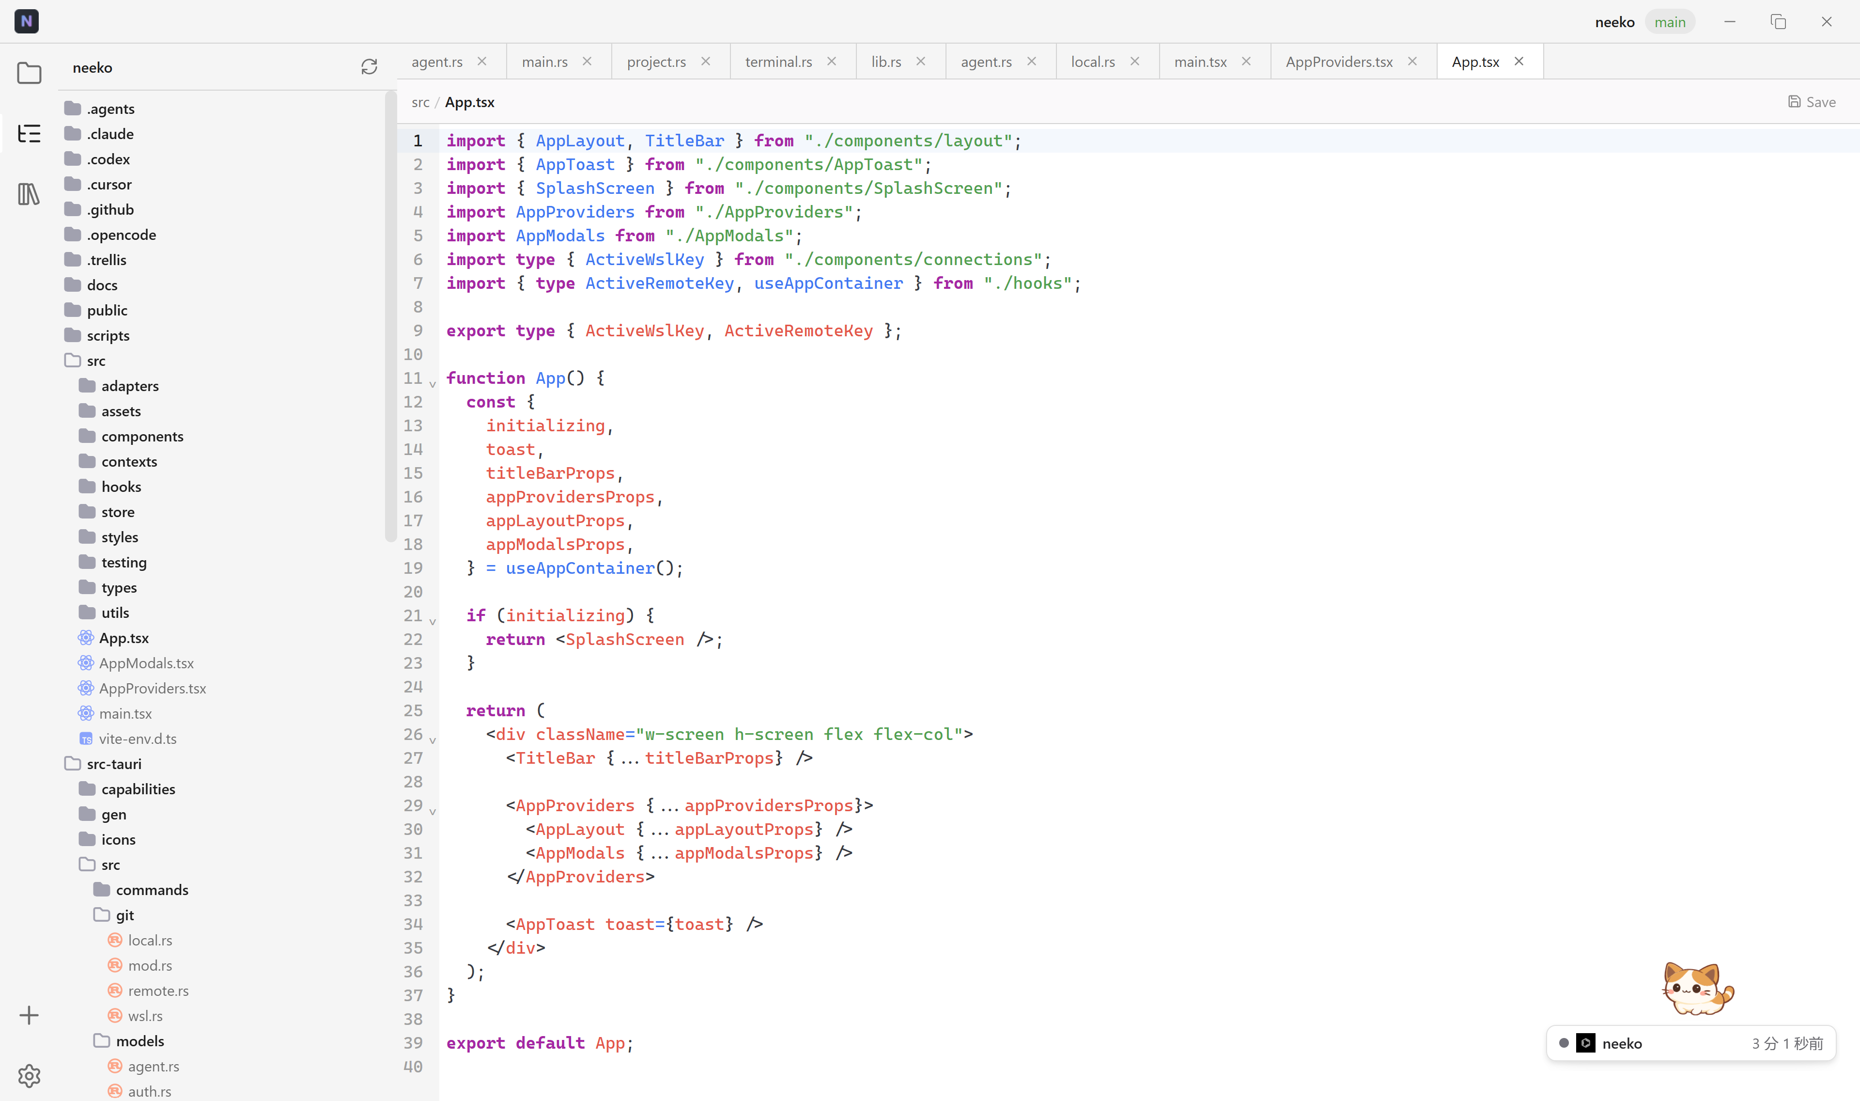Click the plus icon in the sidebar
This screenshot has height=1101, width=1860.
29,1015
